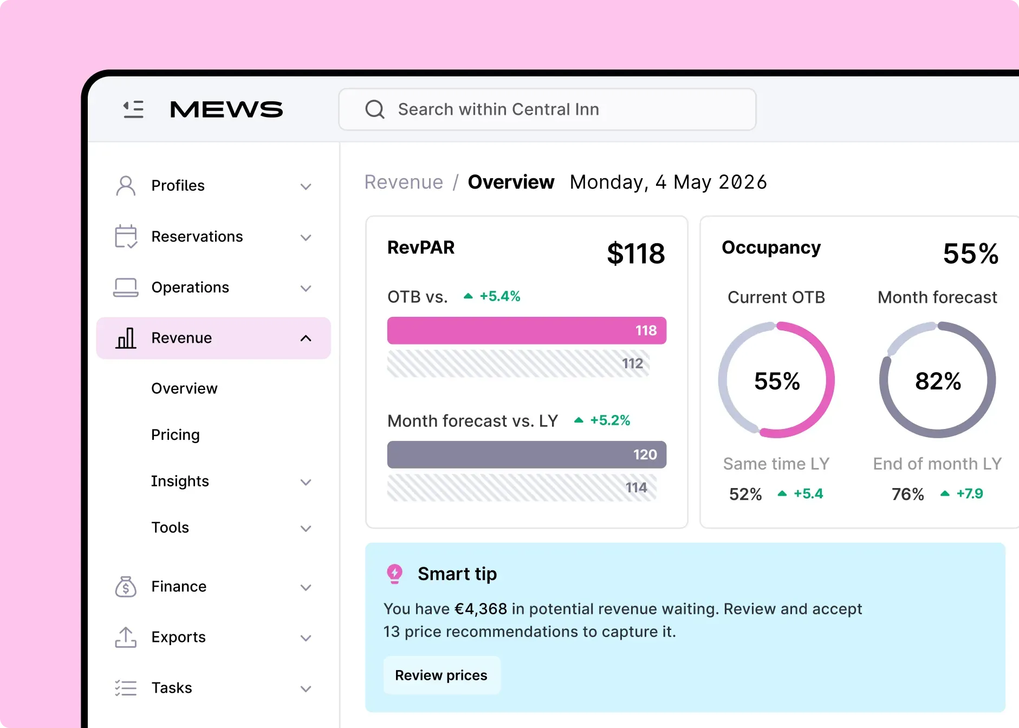Collapse the sidebar menu icon

(x=133, y=109)
